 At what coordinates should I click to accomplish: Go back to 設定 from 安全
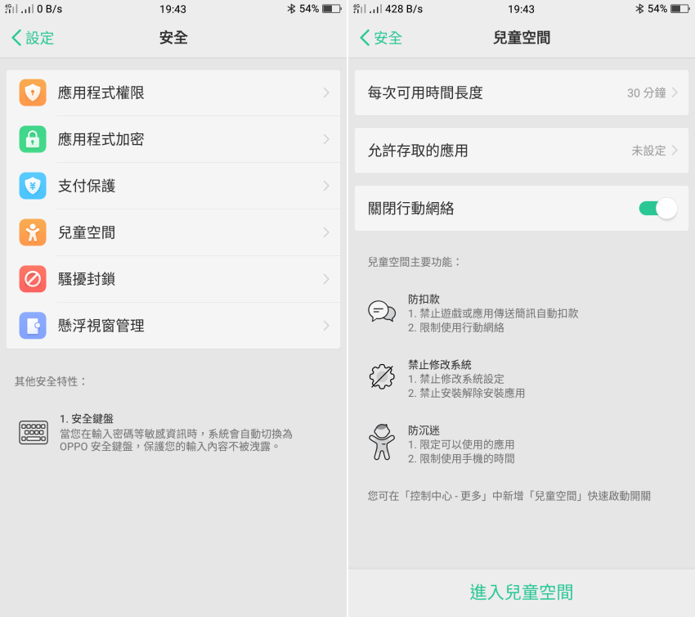tap(33, 38)
